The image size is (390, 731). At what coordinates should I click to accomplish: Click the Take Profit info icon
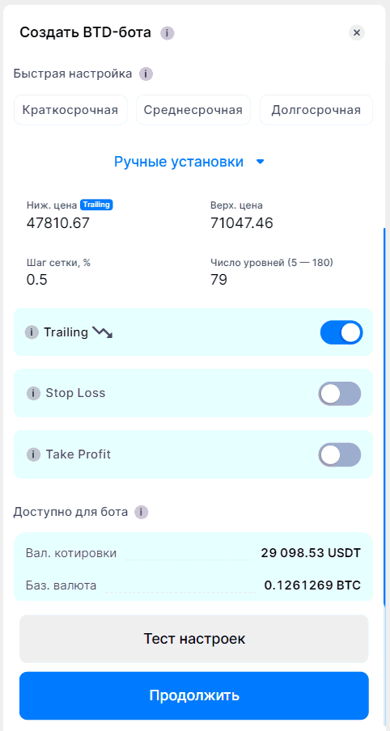[33, 454]
